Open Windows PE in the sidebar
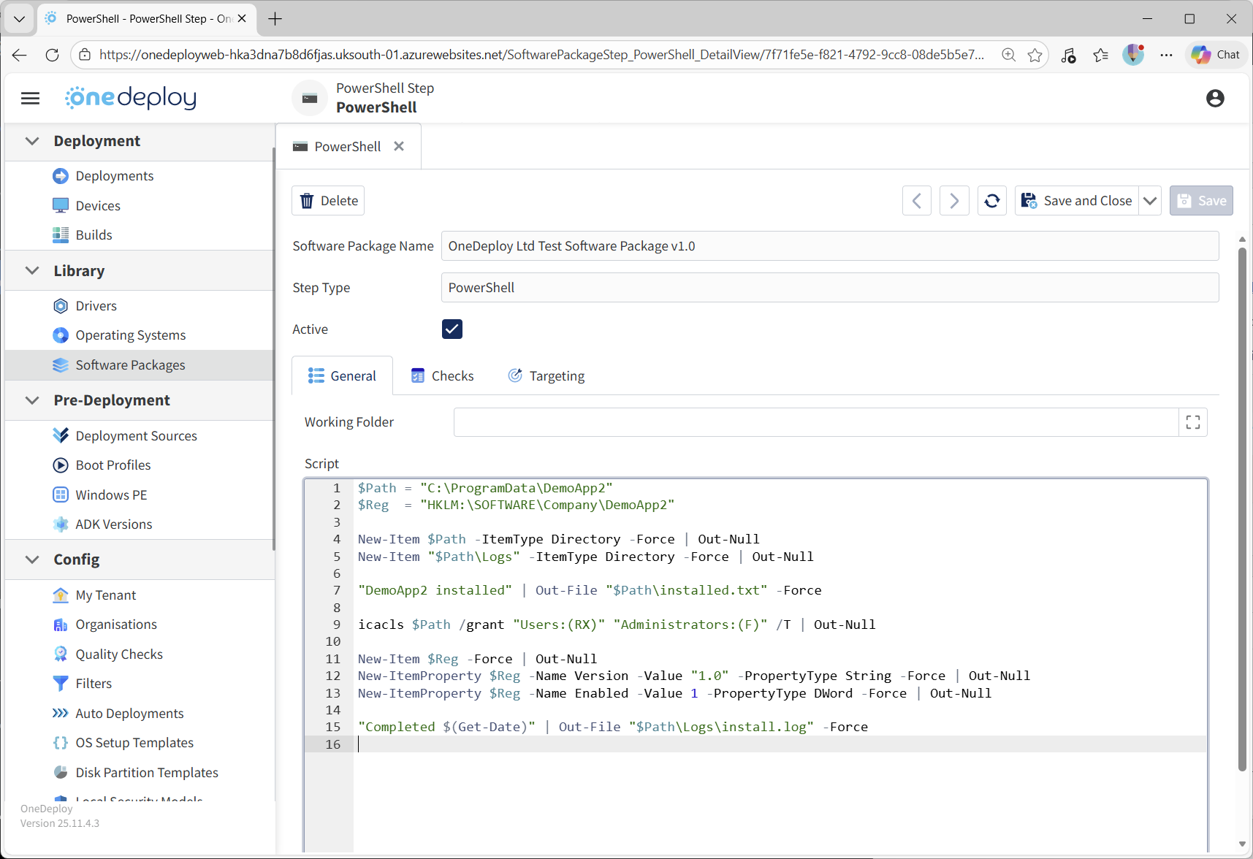This screenshot has width=1253, height=859. [111, 495]
